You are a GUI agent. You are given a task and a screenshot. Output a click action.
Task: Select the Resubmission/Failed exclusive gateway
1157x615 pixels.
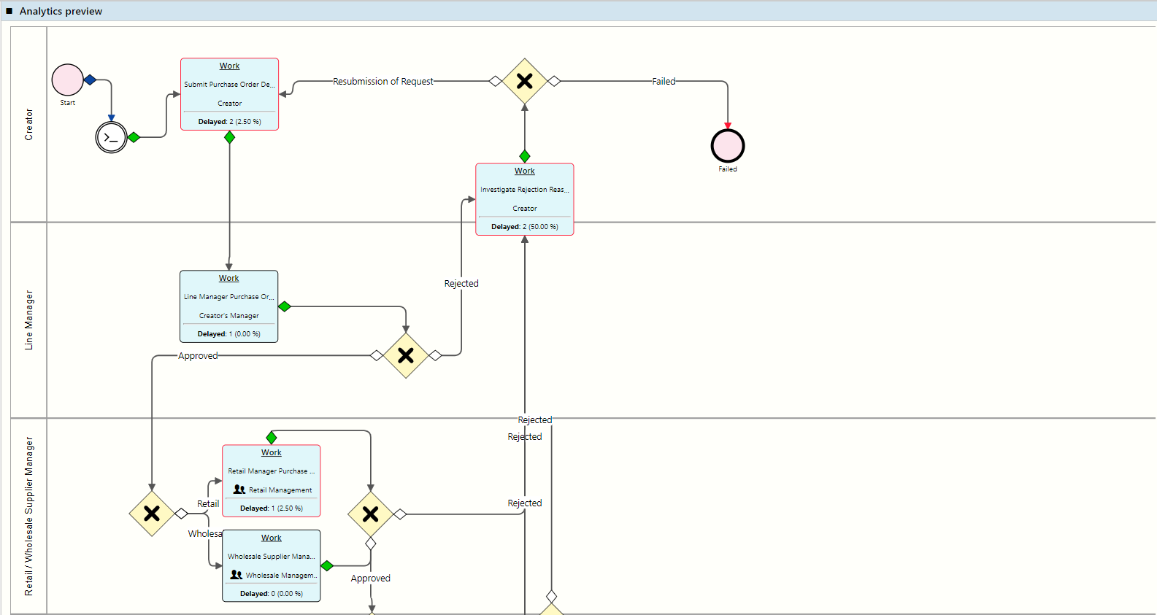coord(525,81)
